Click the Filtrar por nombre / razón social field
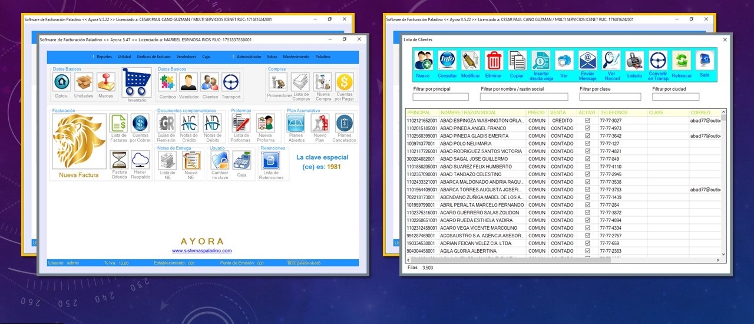The height and width of the screenshot is (324, 754). click(x=524, y=97)
